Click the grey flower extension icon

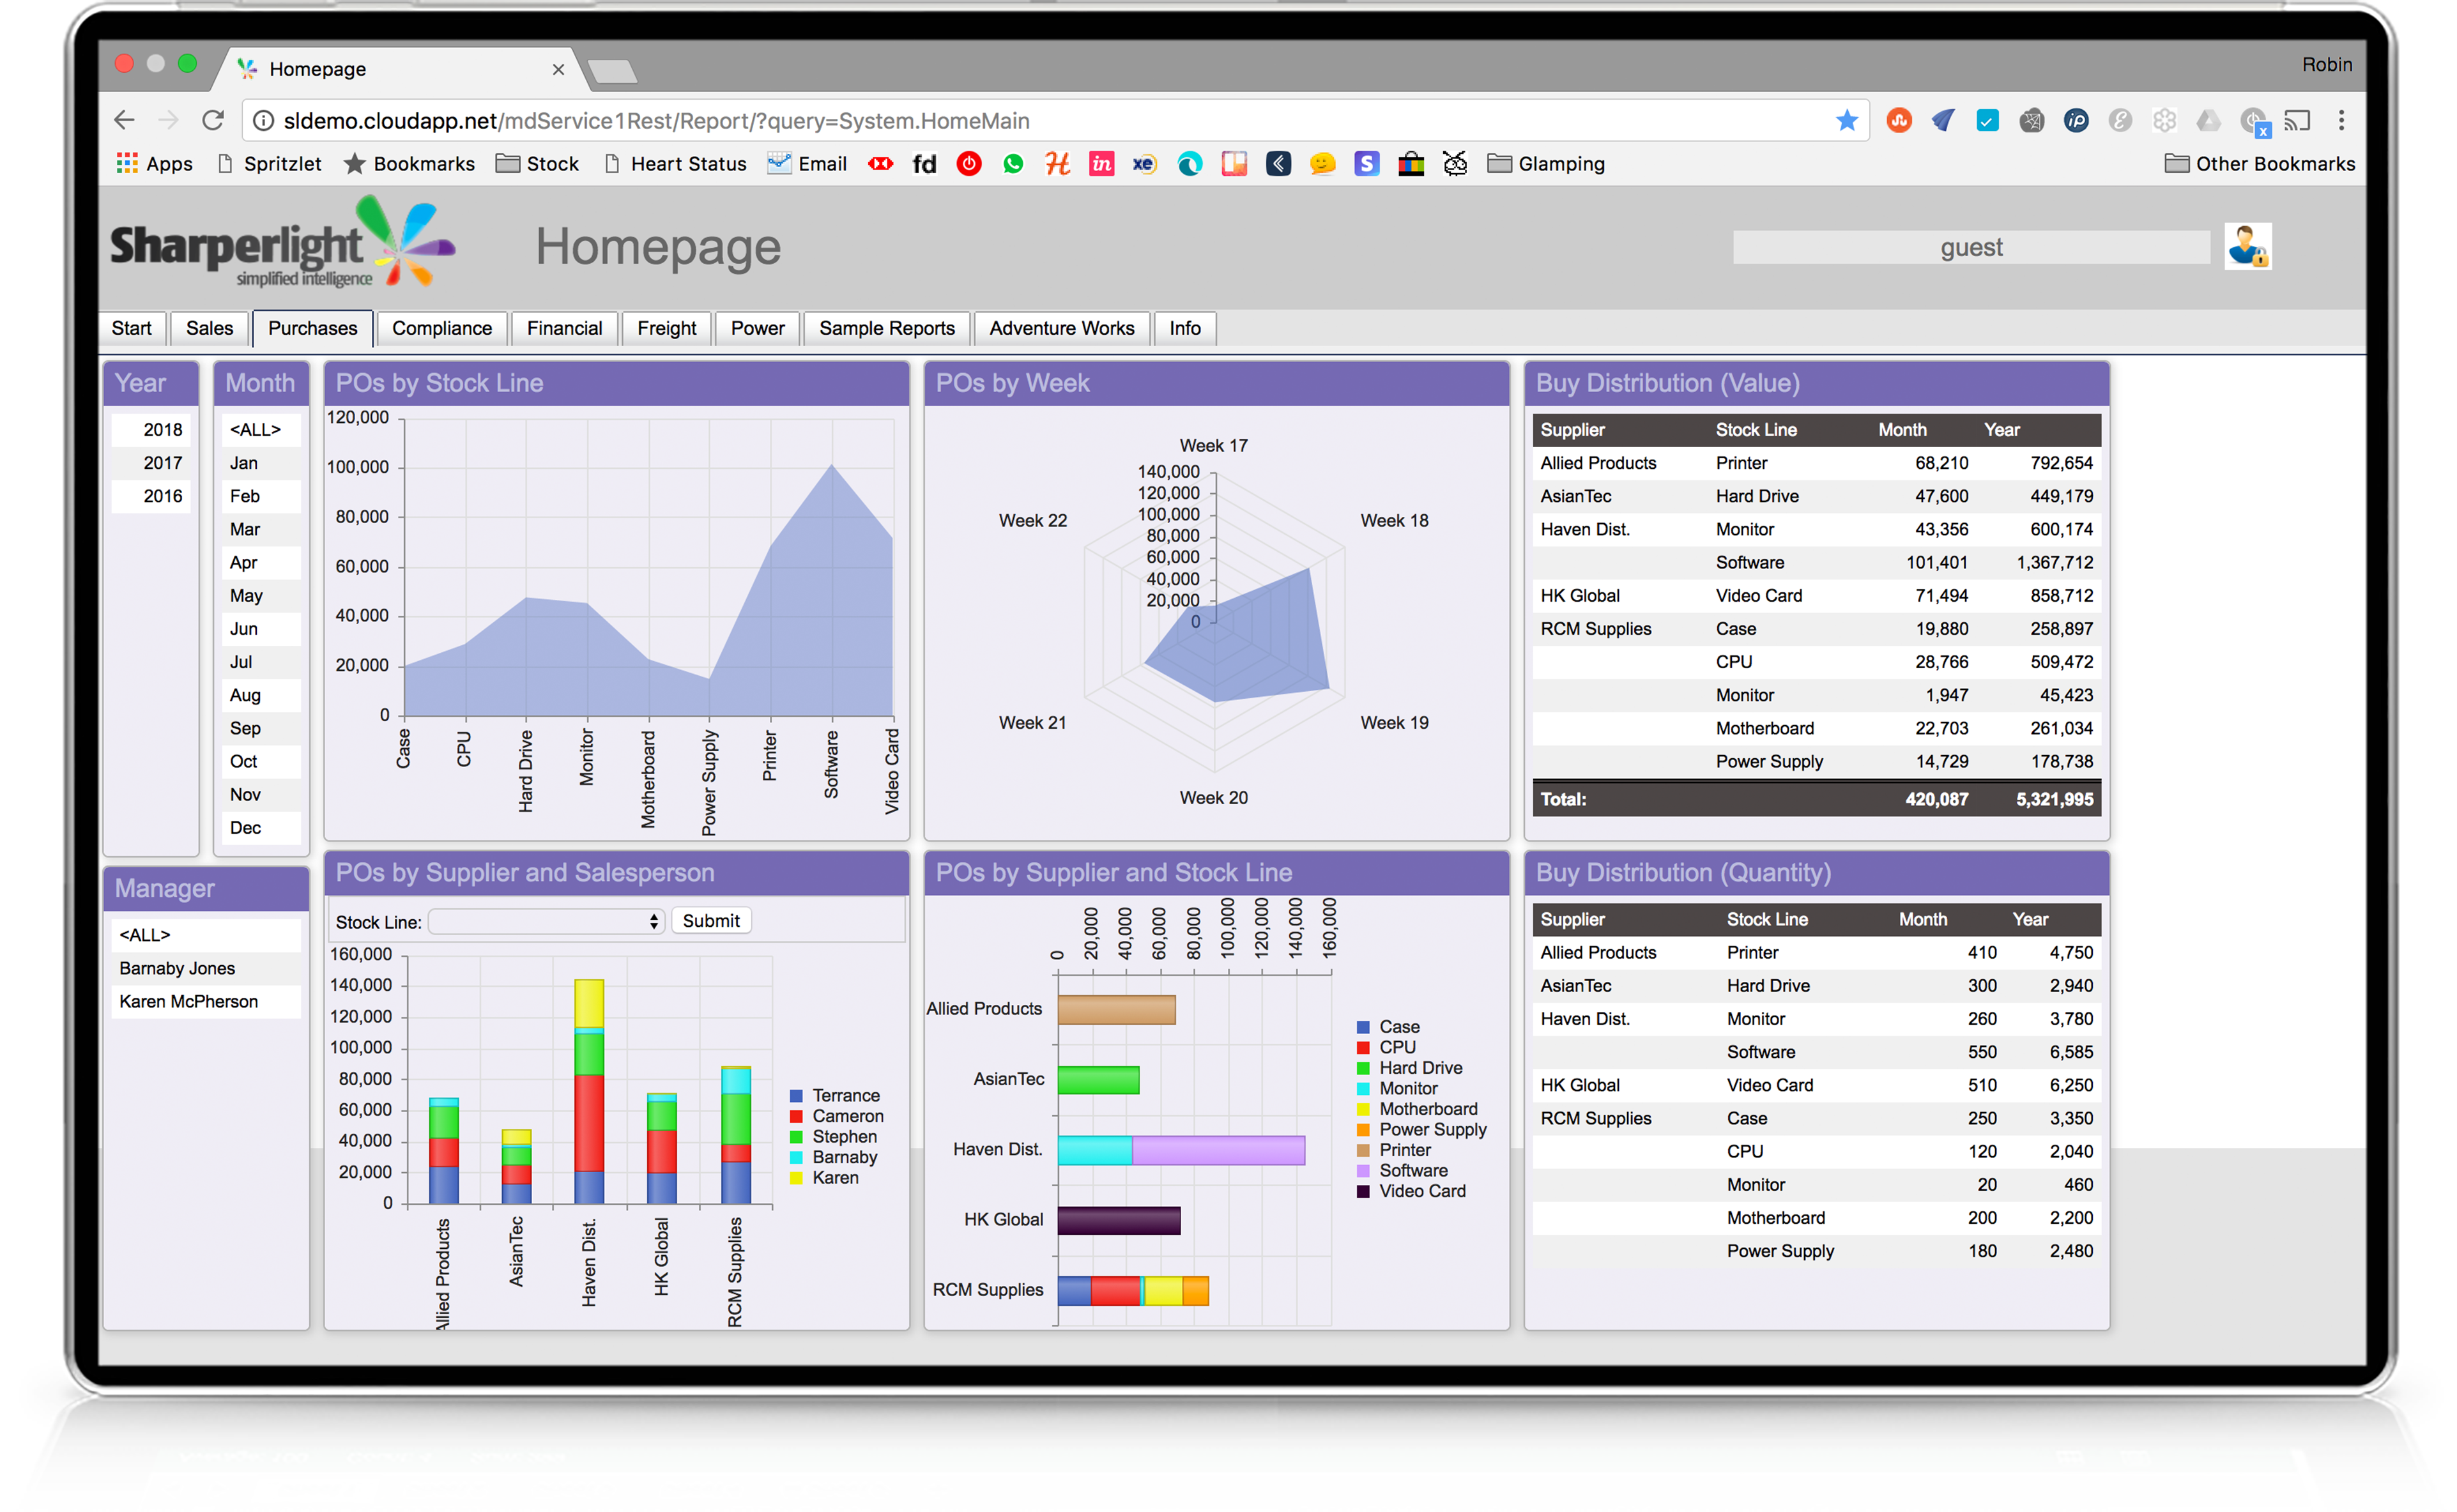[x=2164, y=121]
